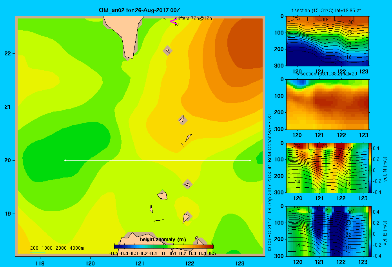Click the "200 1000 2000 4000m" depth legend

point(57,248)
